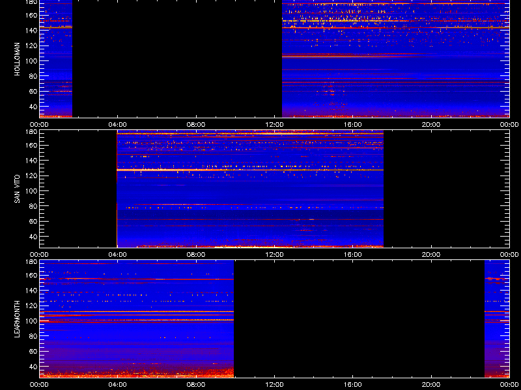Screen dimensions: 521x390
Task: Pick the 160 frequency tick on San Vito axis
Action: click(31, 145)
